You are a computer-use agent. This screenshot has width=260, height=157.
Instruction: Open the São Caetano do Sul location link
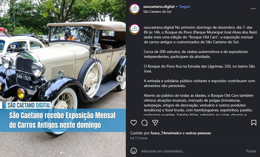click(x=157, y=12)
